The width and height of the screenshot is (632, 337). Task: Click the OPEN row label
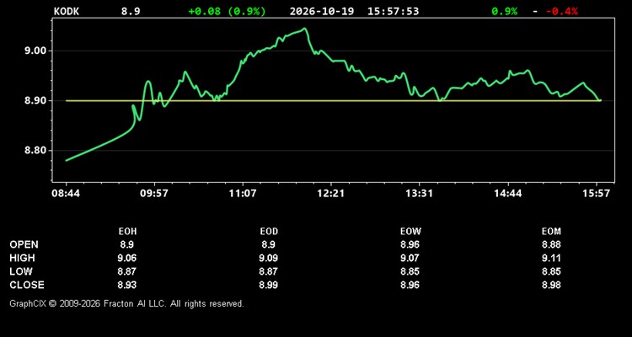(x=24, y=244)
